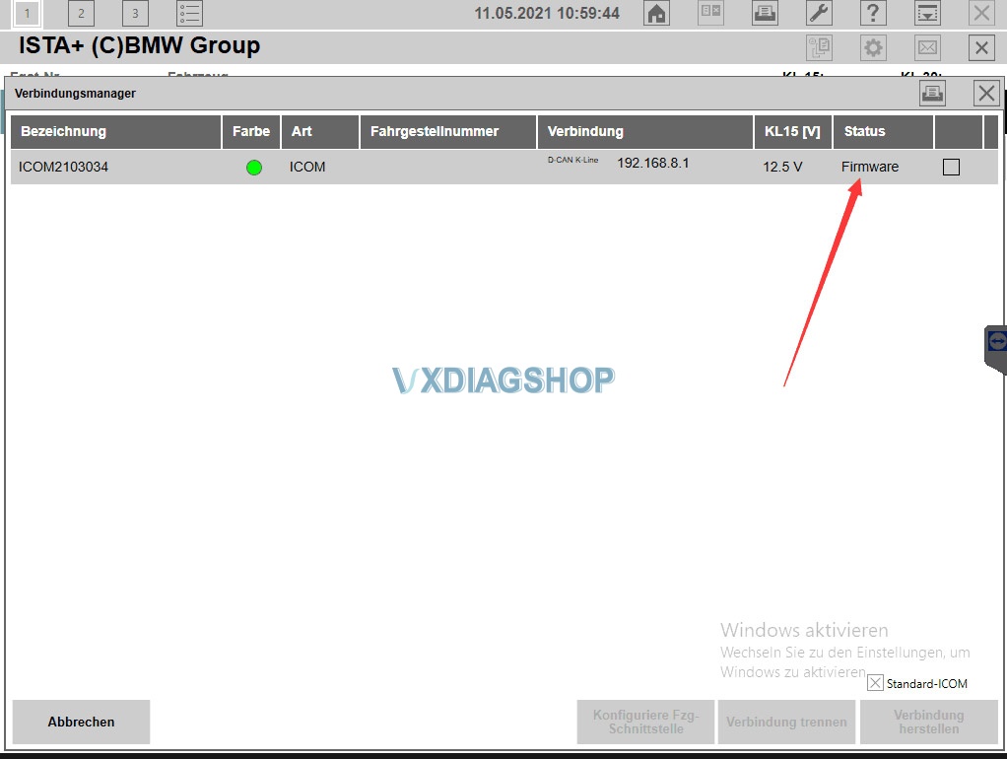
Task: Click the Status column header
Action: point(883,132)
